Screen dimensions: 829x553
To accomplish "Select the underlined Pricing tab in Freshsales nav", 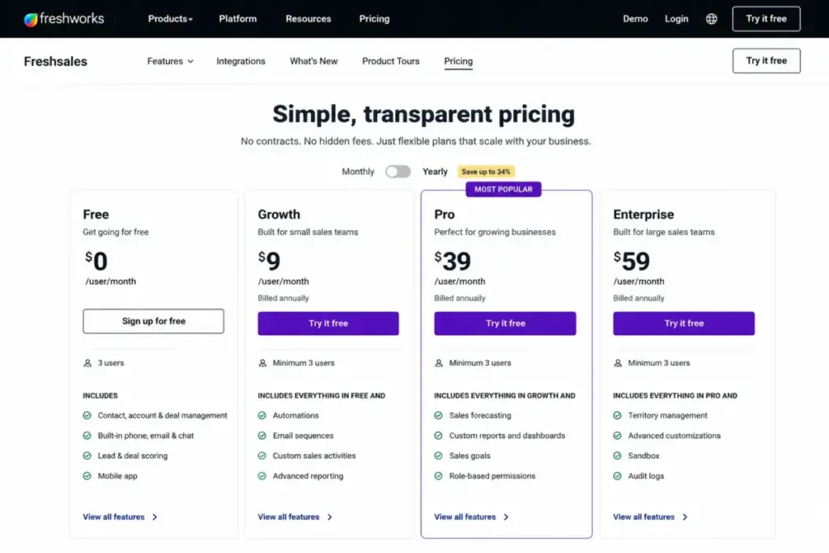I will (458, 62).
